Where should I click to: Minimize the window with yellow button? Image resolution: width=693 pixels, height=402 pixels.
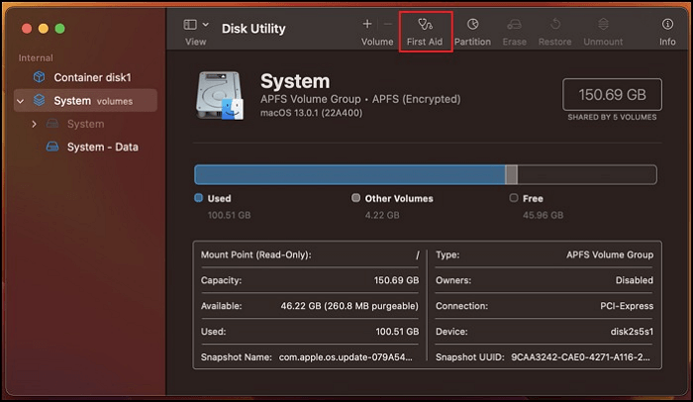(44, 29)
